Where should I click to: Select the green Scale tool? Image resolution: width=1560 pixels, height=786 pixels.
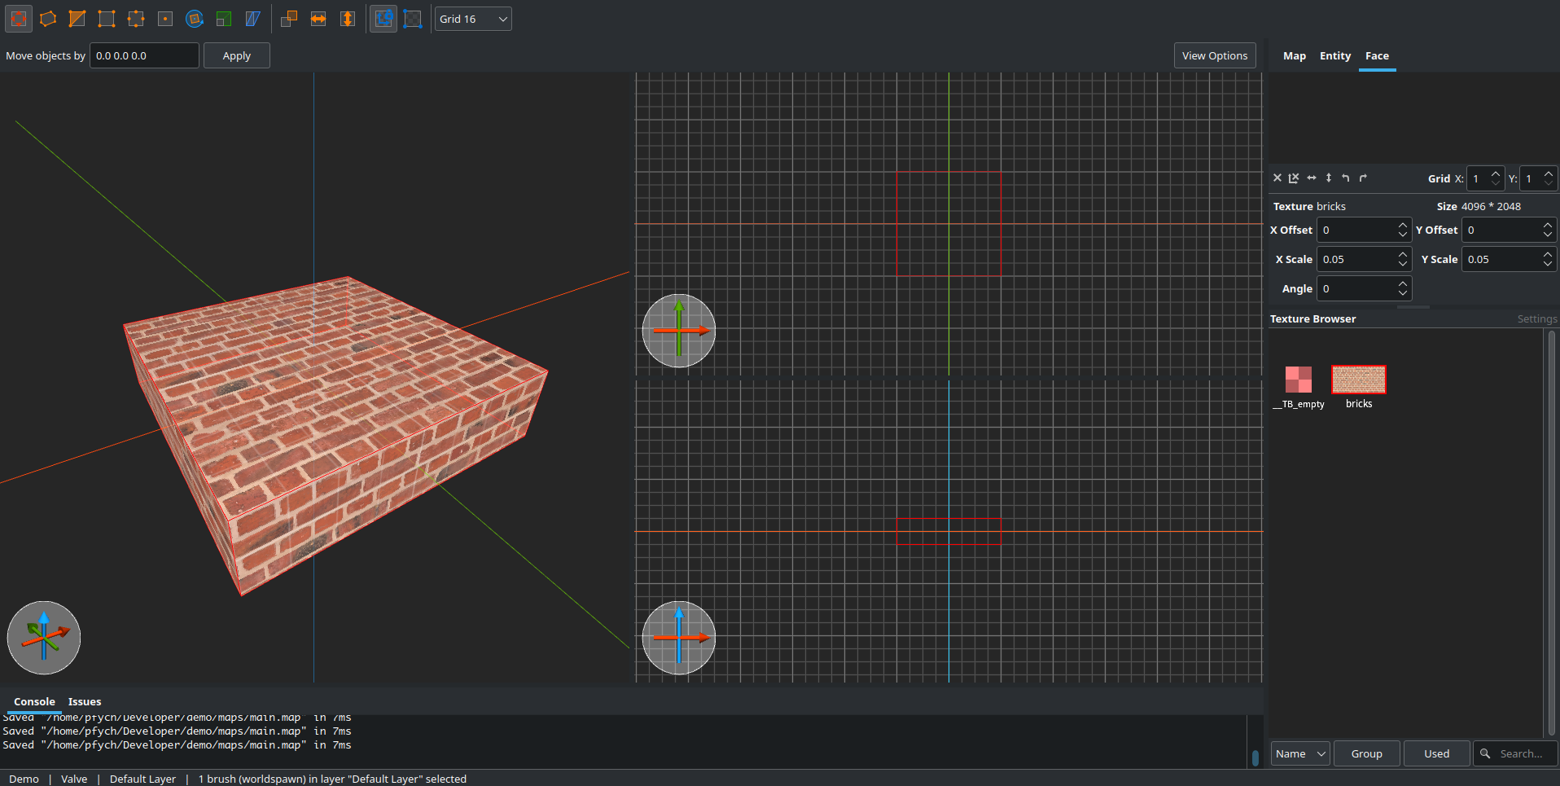point(224,19)
